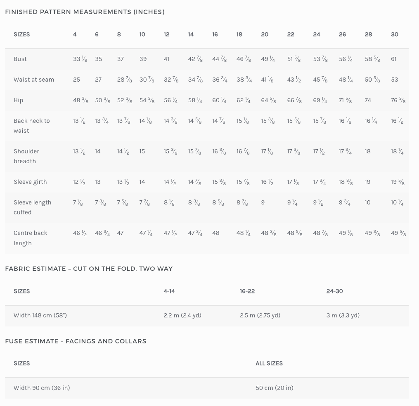419x406 pixels.
Task: Click the 2.5 m (2.75 yd) cell
Action: pyautogui.click(x=260, y=315)
